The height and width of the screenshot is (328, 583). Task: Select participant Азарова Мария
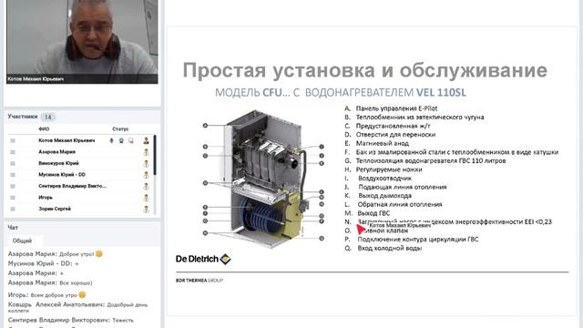56,152
